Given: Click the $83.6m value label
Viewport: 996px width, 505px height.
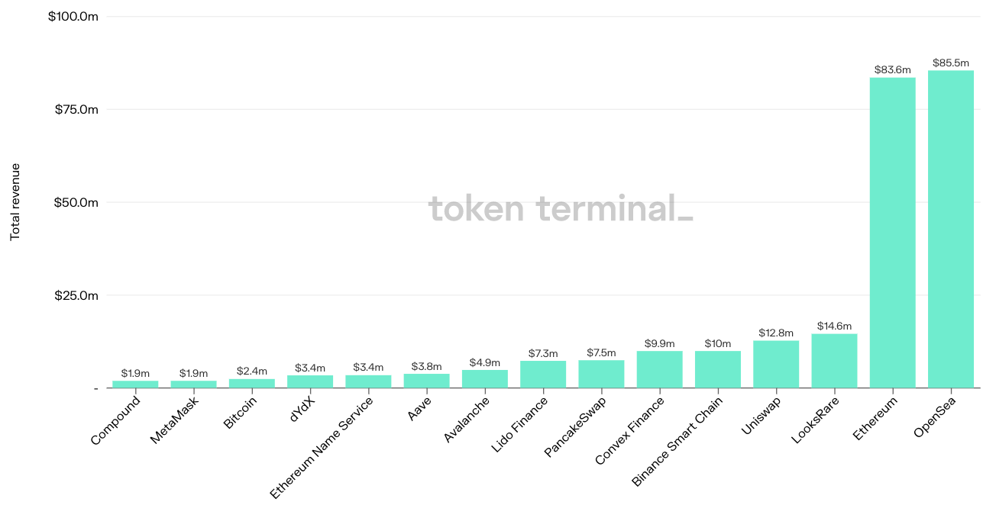Looking at the screenshot, I should 892,70.
